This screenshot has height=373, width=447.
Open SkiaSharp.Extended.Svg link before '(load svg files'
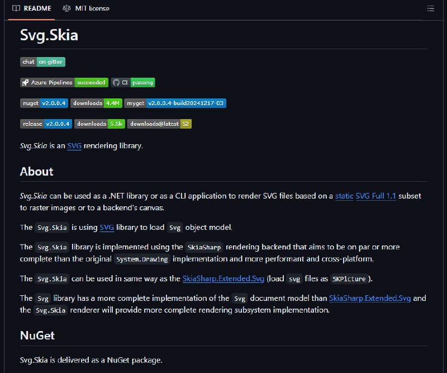click(x=223, y=278)
